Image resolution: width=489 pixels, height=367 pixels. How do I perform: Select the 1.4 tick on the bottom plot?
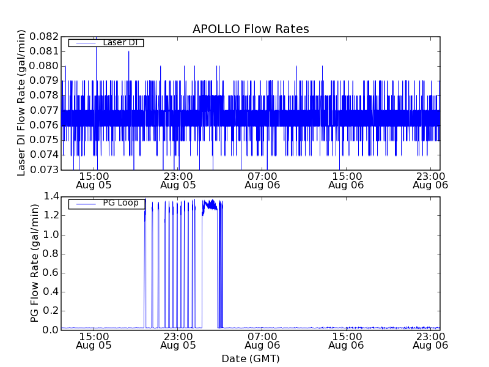tap(51, 196)
